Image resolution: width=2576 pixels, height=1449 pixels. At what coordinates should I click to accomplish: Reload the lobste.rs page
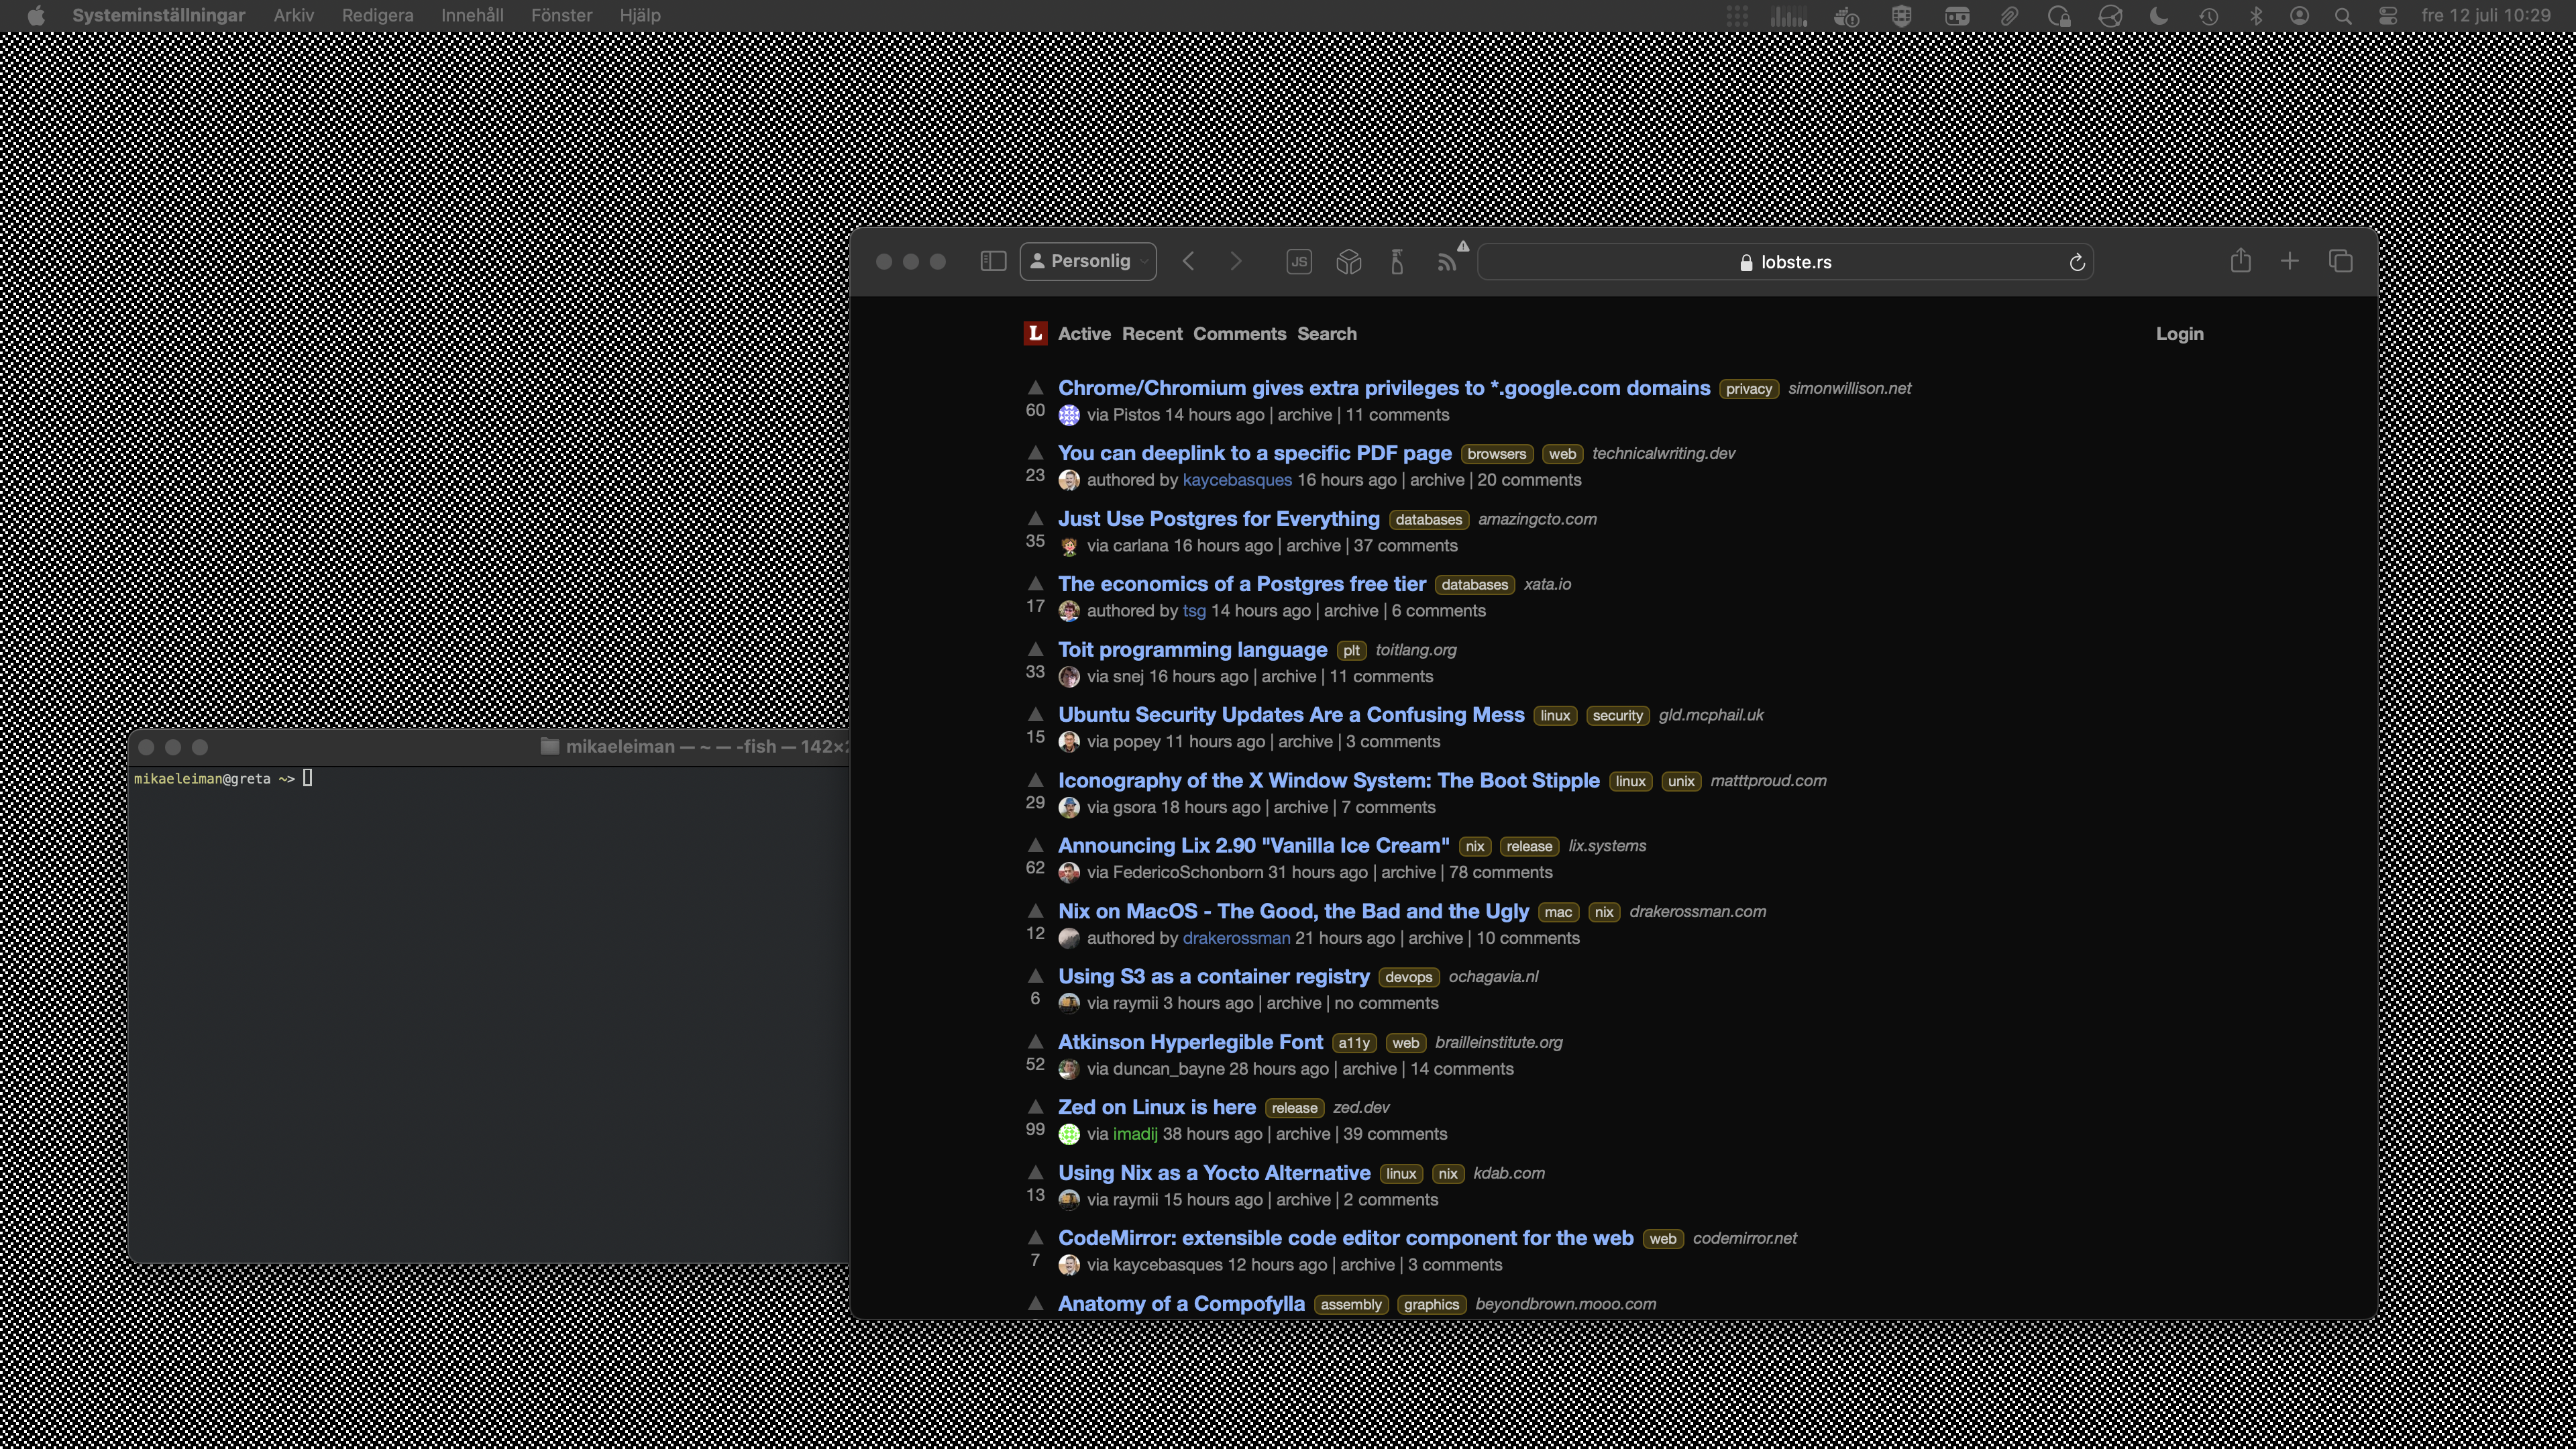click(x=2076, y=262)
